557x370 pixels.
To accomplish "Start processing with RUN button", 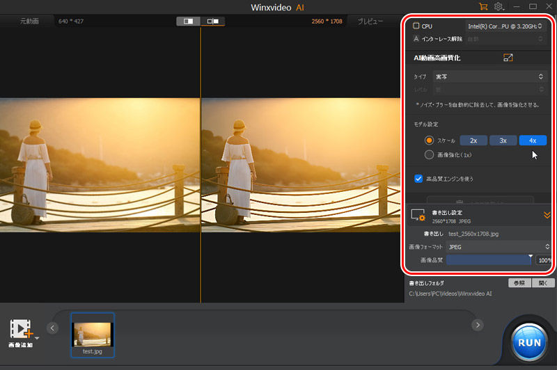I will click(529, 342).
